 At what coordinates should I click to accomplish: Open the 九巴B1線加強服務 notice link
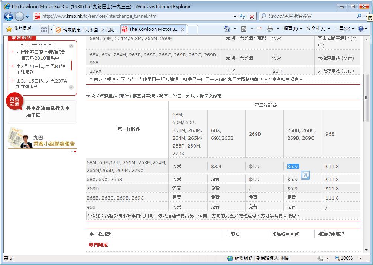pyautogui.click(x=40, y=70)
